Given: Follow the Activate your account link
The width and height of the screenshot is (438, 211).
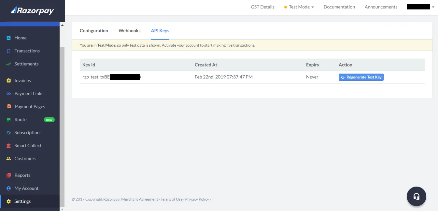Looking at the screenshot, I should click(180, 45).
